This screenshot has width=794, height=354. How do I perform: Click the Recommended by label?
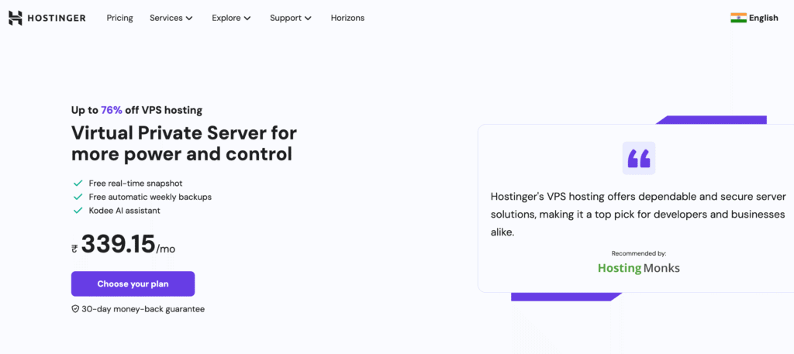pos(639,253)
